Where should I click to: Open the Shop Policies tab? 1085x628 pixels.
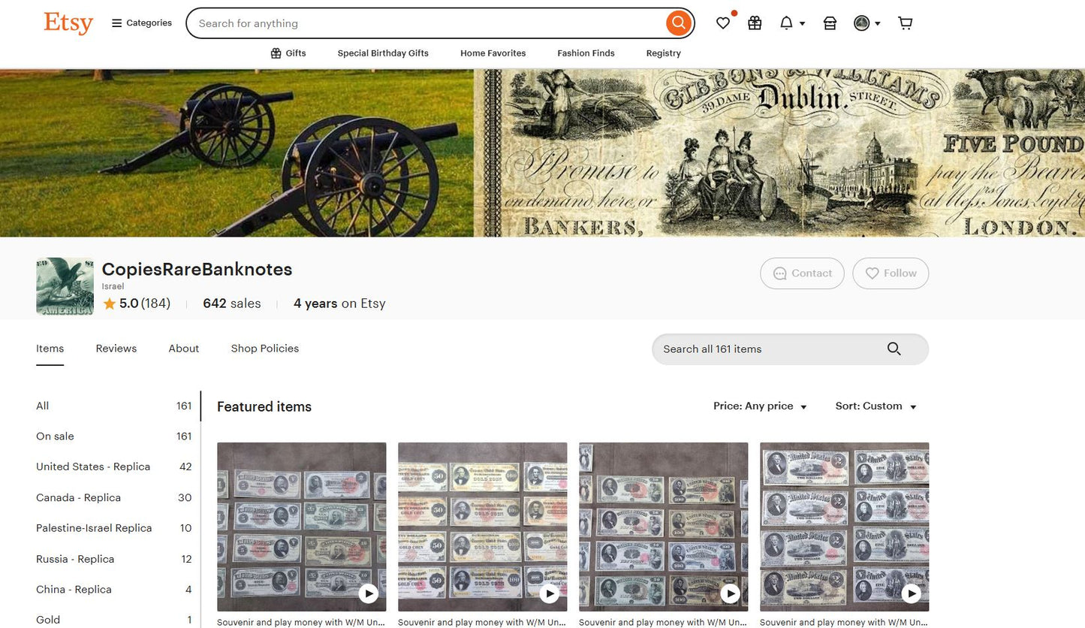[264, 349]
